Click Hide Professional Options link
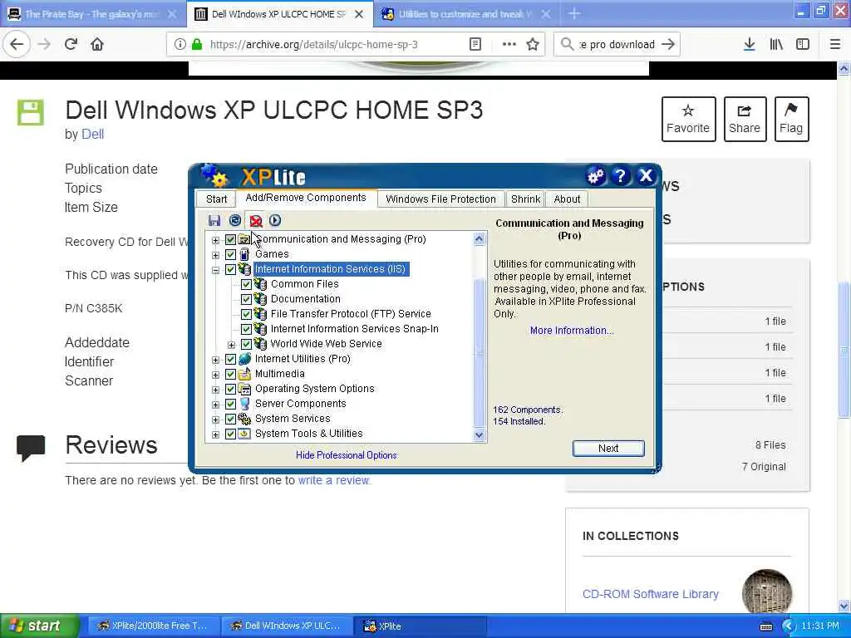Screen dimensions: 851x638 (x=347, y=455)
